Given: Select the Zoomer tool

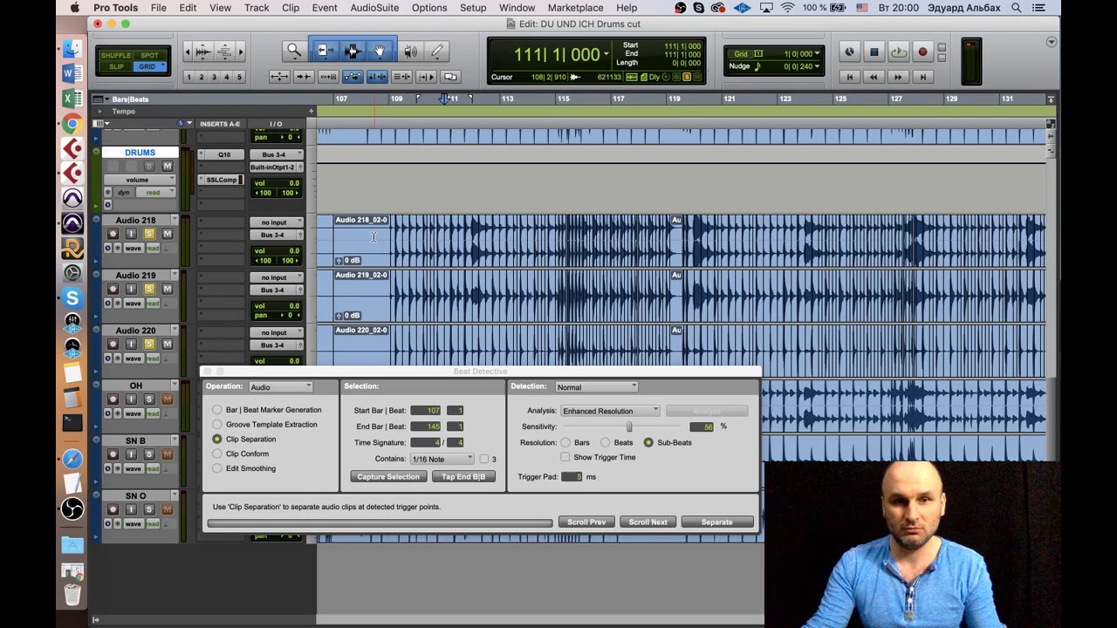Looking at the screenshot, I should (x=294, y=51).
